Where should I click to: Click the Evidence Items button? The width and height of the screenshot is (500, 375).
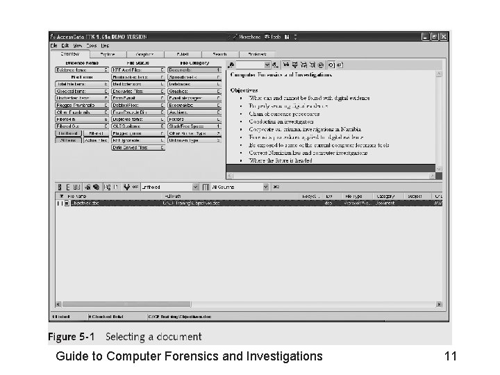point(82,70)
